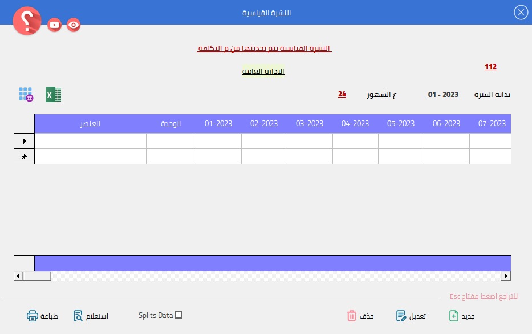Select the period start value 2023 - 01
Screen dimensions: 532x334
click(443, 95)
